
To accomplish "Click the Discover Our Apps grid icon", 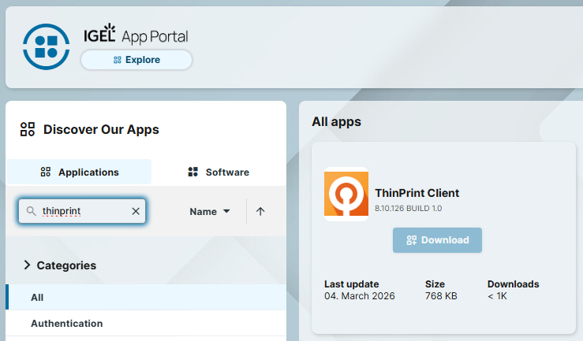I will click(28, 129).
